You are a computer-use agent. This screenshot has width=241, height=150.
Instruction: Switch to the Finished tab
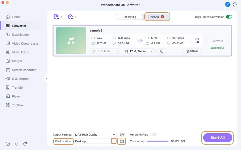tap(157, 17)
